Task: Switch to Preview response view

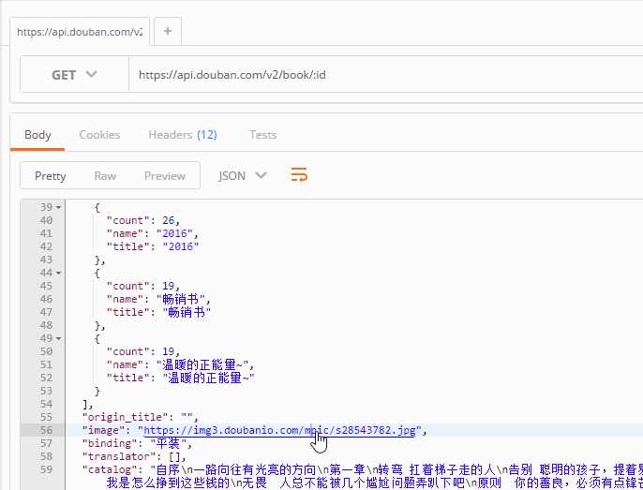Action: coord(164,175)
